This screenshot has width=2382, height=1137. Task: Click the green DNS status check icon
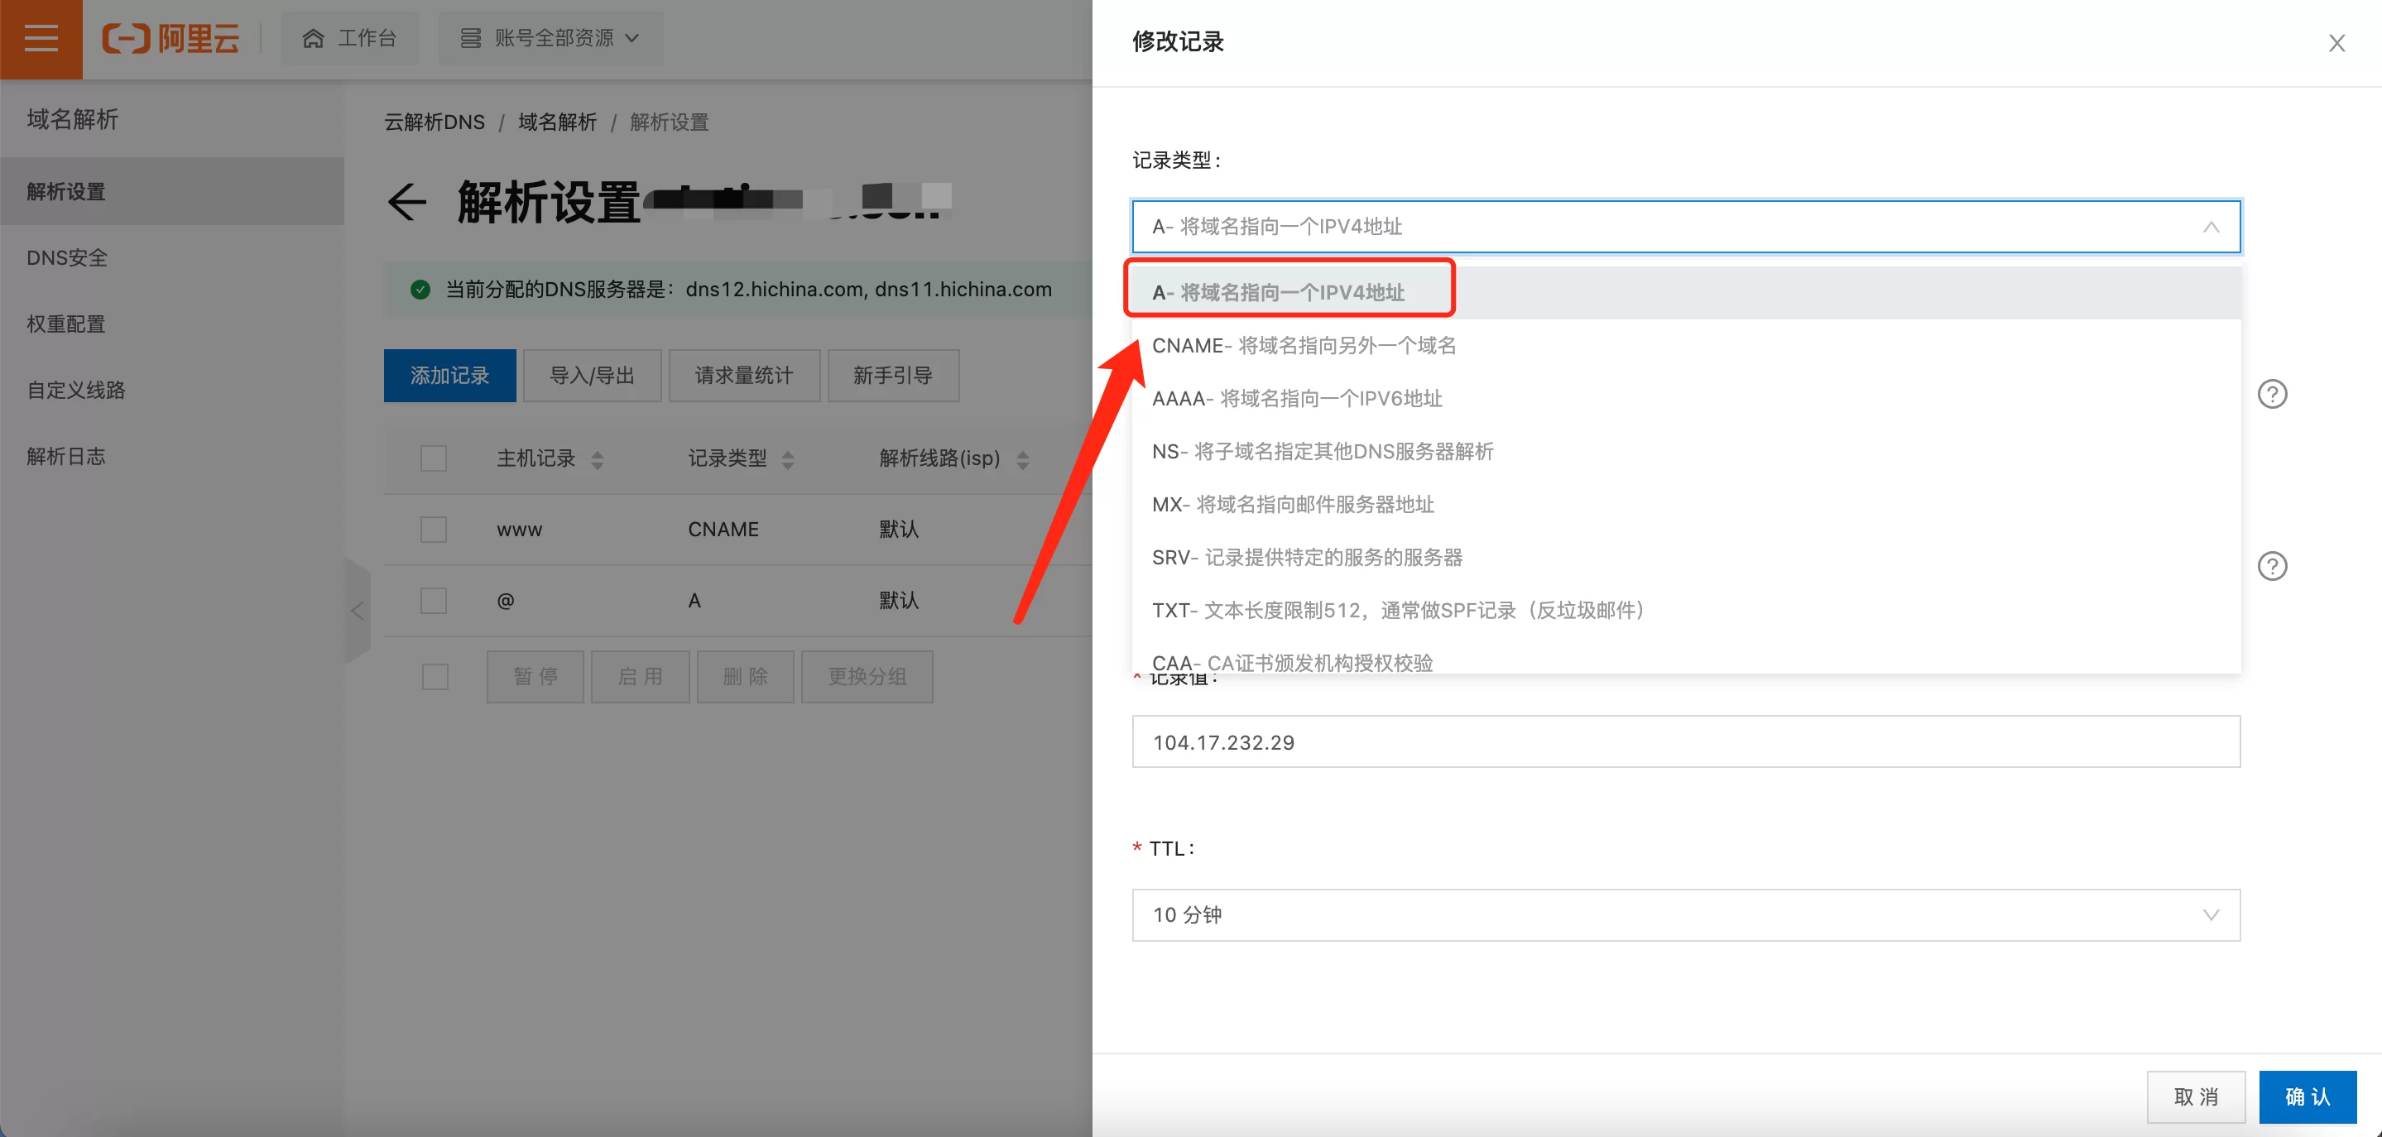click(420, 290)
